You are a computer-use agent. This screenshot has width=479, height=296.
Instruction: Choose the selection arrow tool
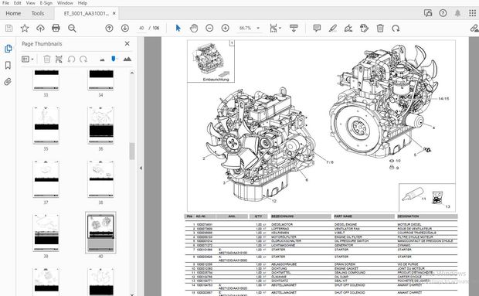click(178, 29)
